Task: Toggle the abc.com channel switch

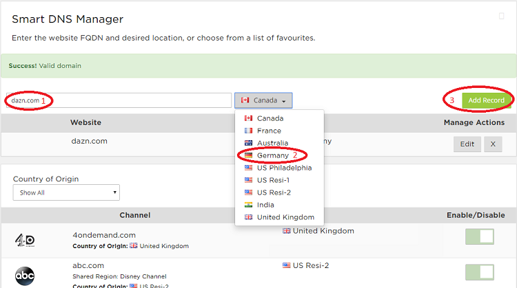Action: click(480, 272)
